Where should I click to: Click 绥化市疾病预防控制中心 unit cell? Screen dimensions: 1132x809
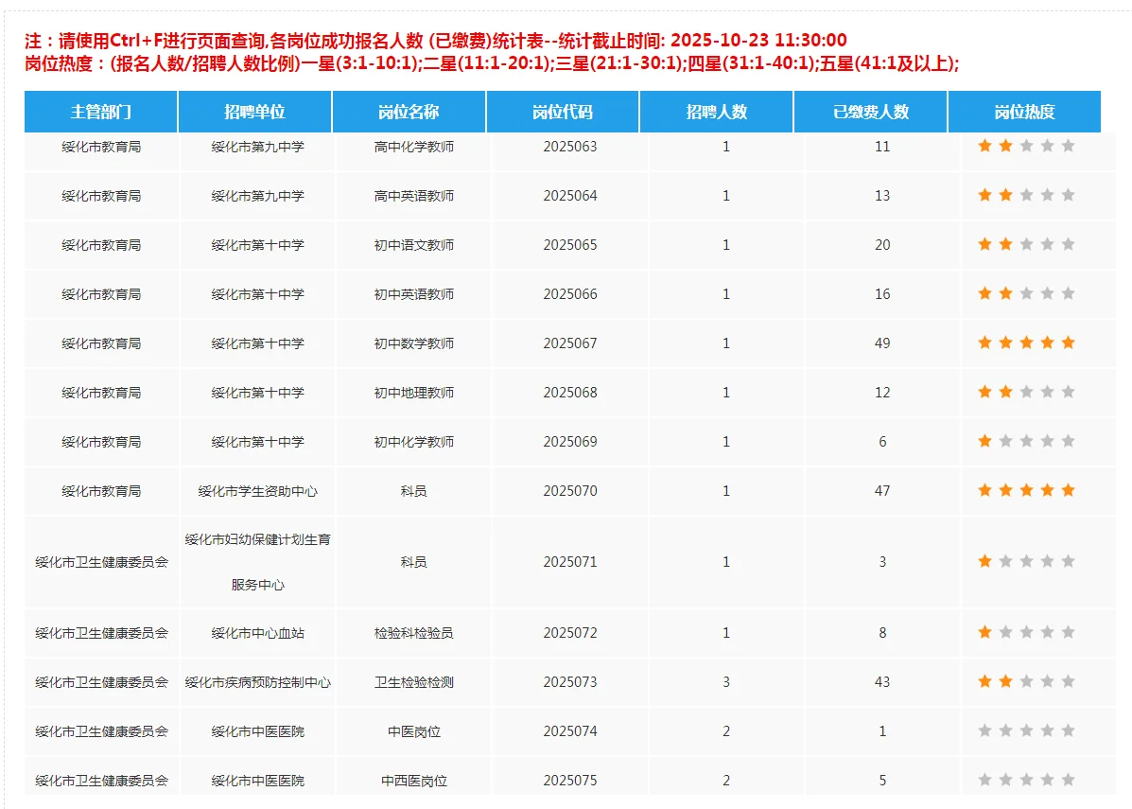(258, 682)
